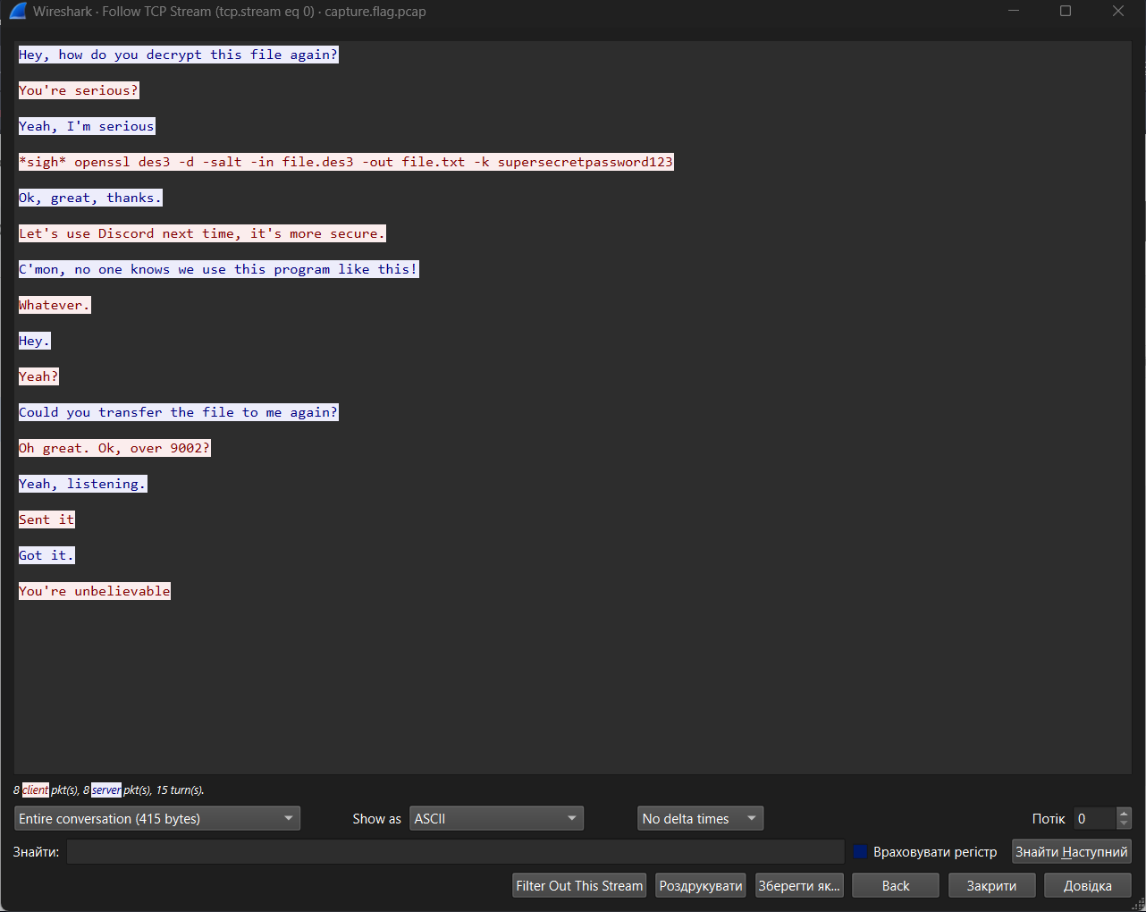
Task: Open the Entire conversation (415 bytes) dropdown
Action: tap(157, 819)
